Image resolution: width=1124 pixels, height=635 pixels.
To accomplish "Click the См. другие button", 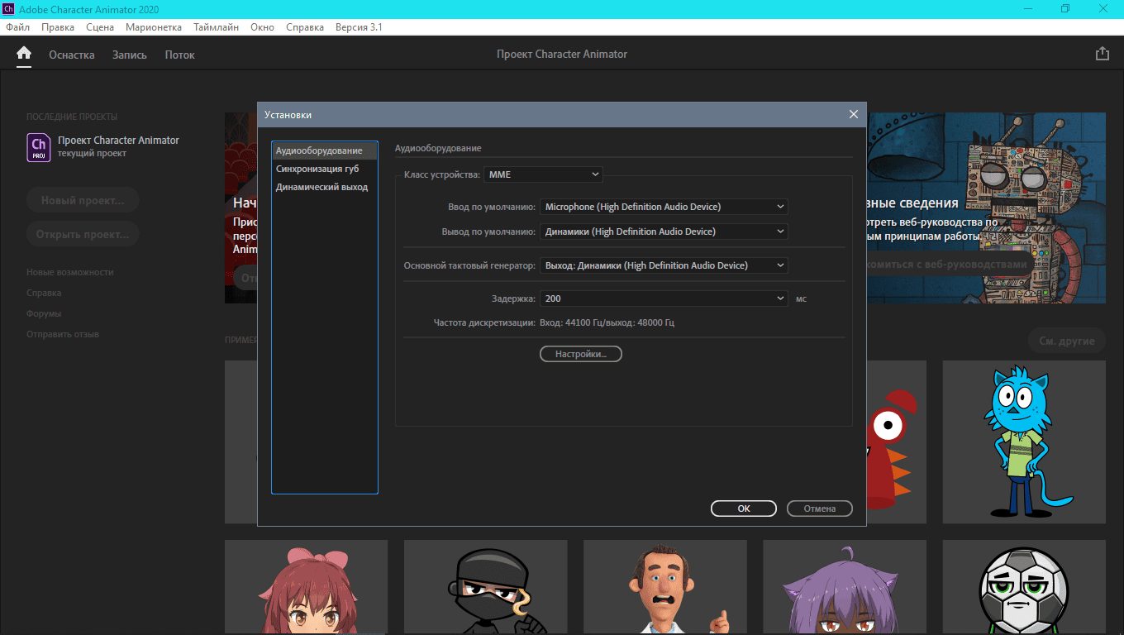I will (1067, 341).
